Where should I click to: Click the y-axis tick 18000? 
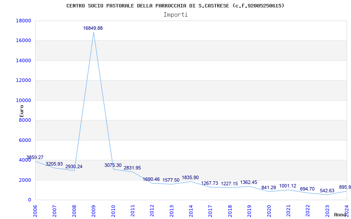click(24, 21)
